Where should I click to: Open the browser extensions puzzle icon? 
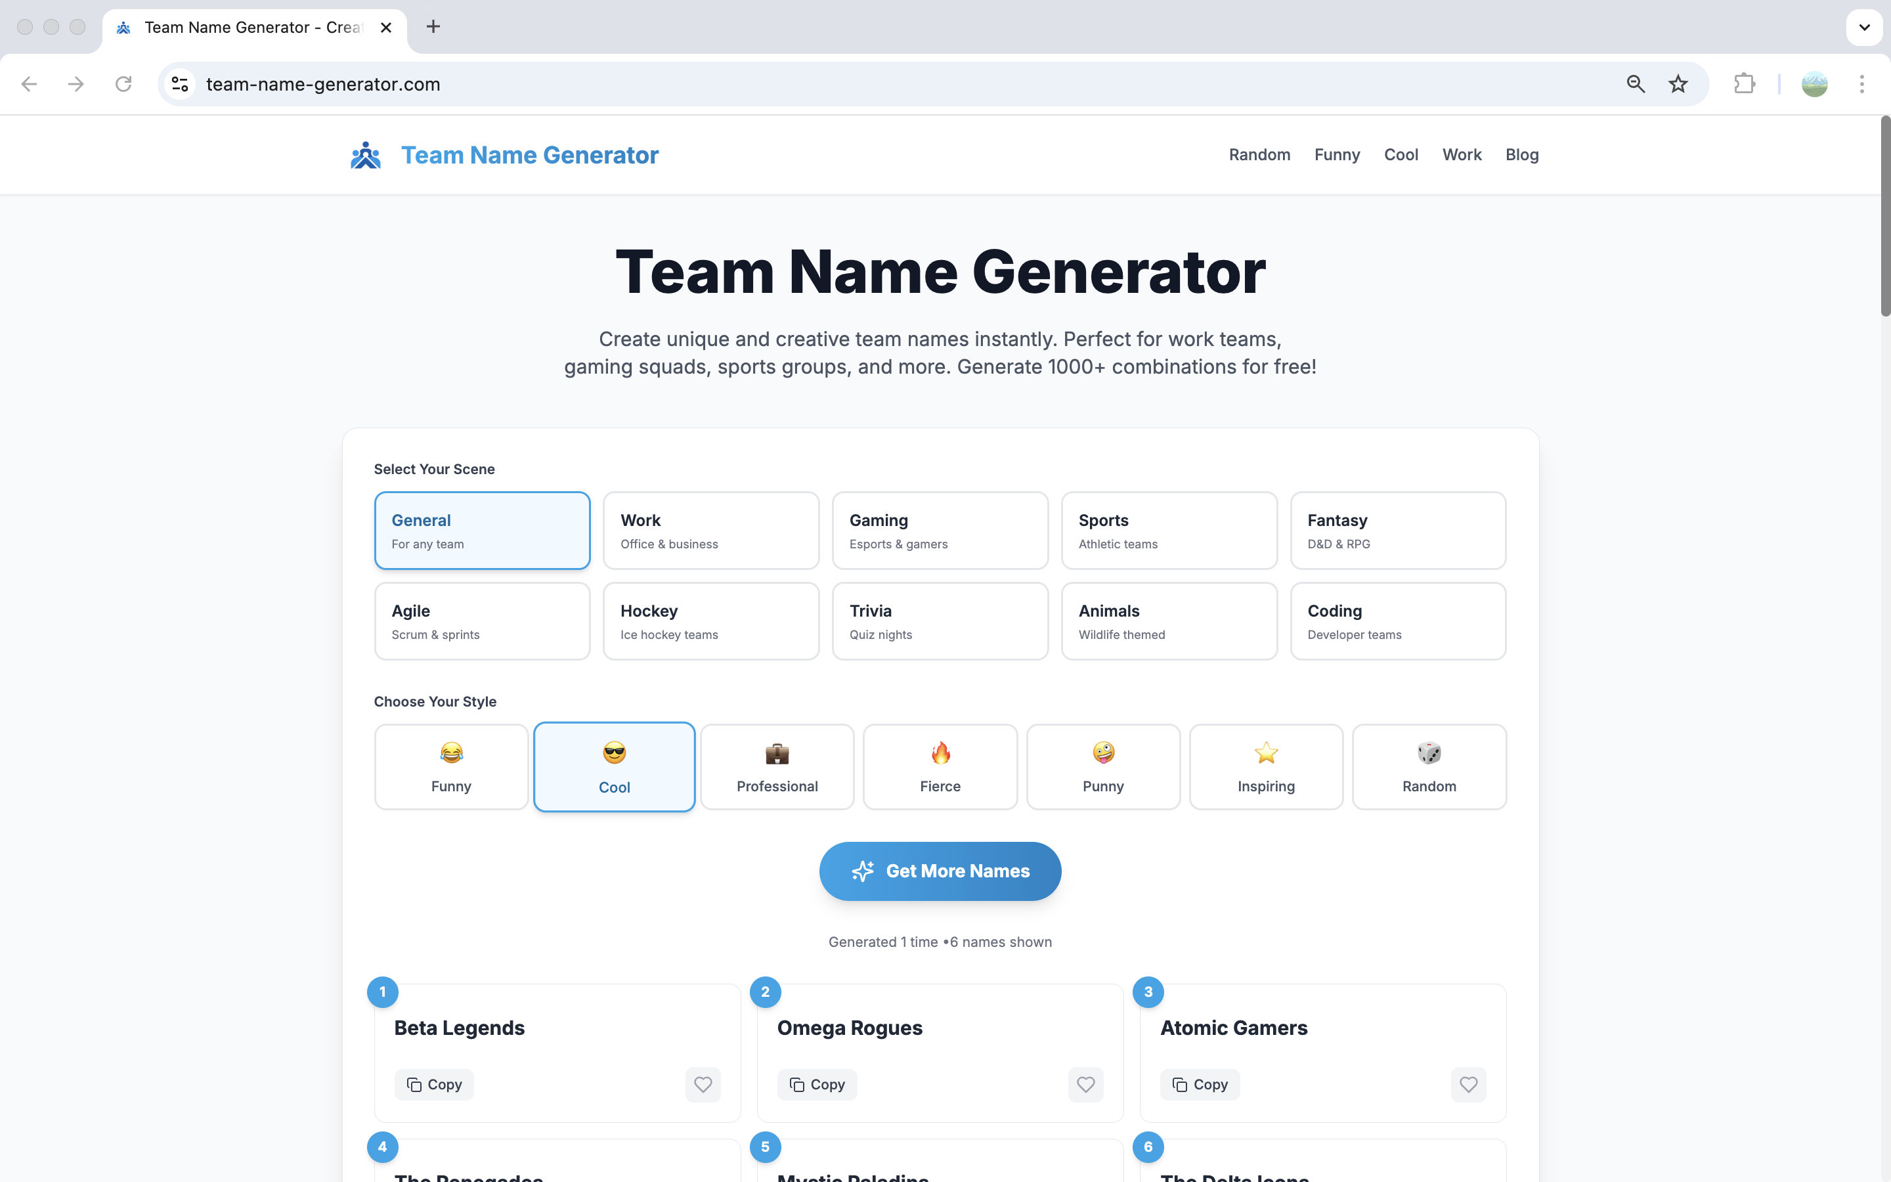coord(1745,83)
